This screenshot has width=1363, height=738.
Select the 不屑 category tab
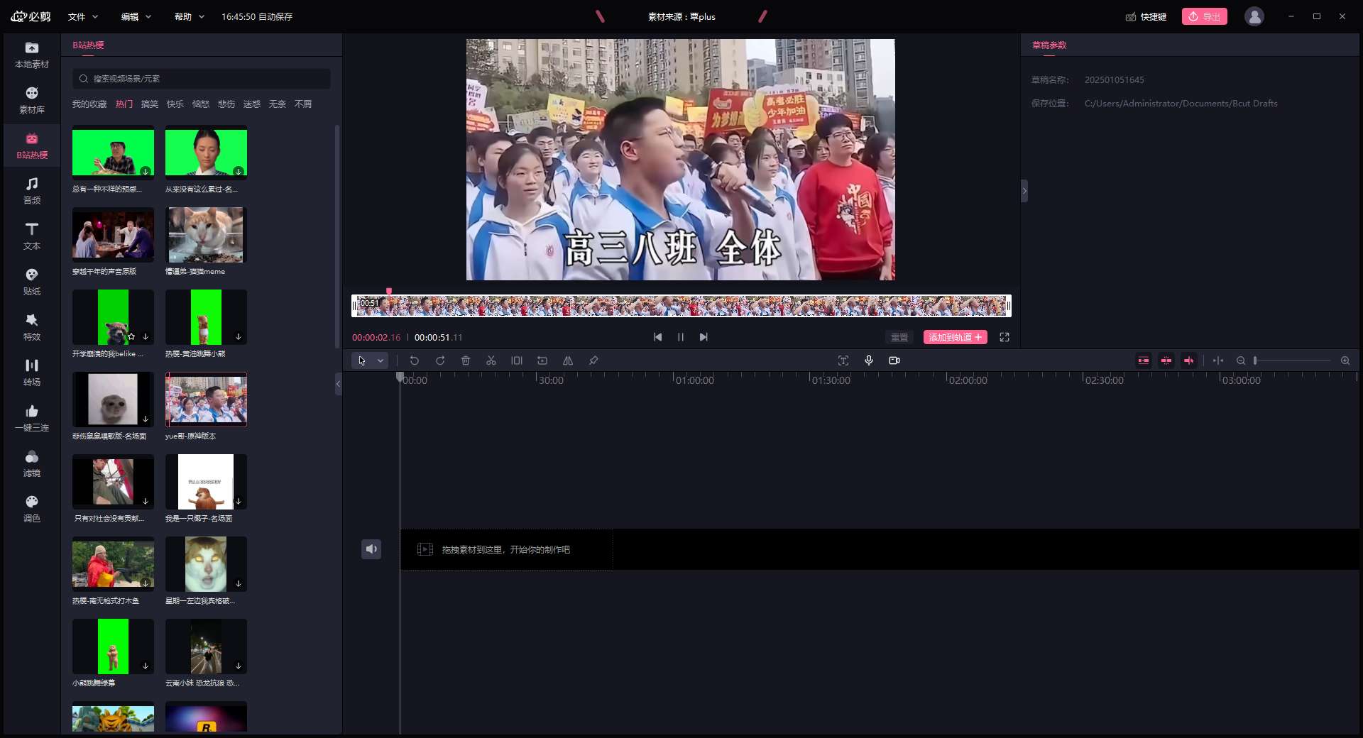pos(303,104)
